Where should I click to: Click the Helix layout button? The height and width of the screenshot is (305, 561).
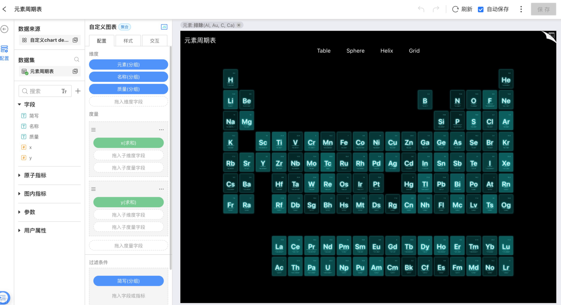click(386, 51)
